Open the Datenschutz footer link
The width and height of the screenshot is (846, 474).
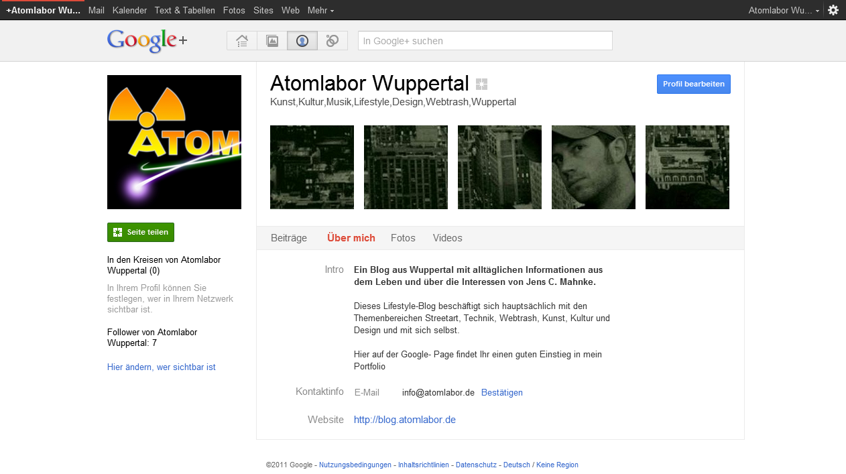476,465
